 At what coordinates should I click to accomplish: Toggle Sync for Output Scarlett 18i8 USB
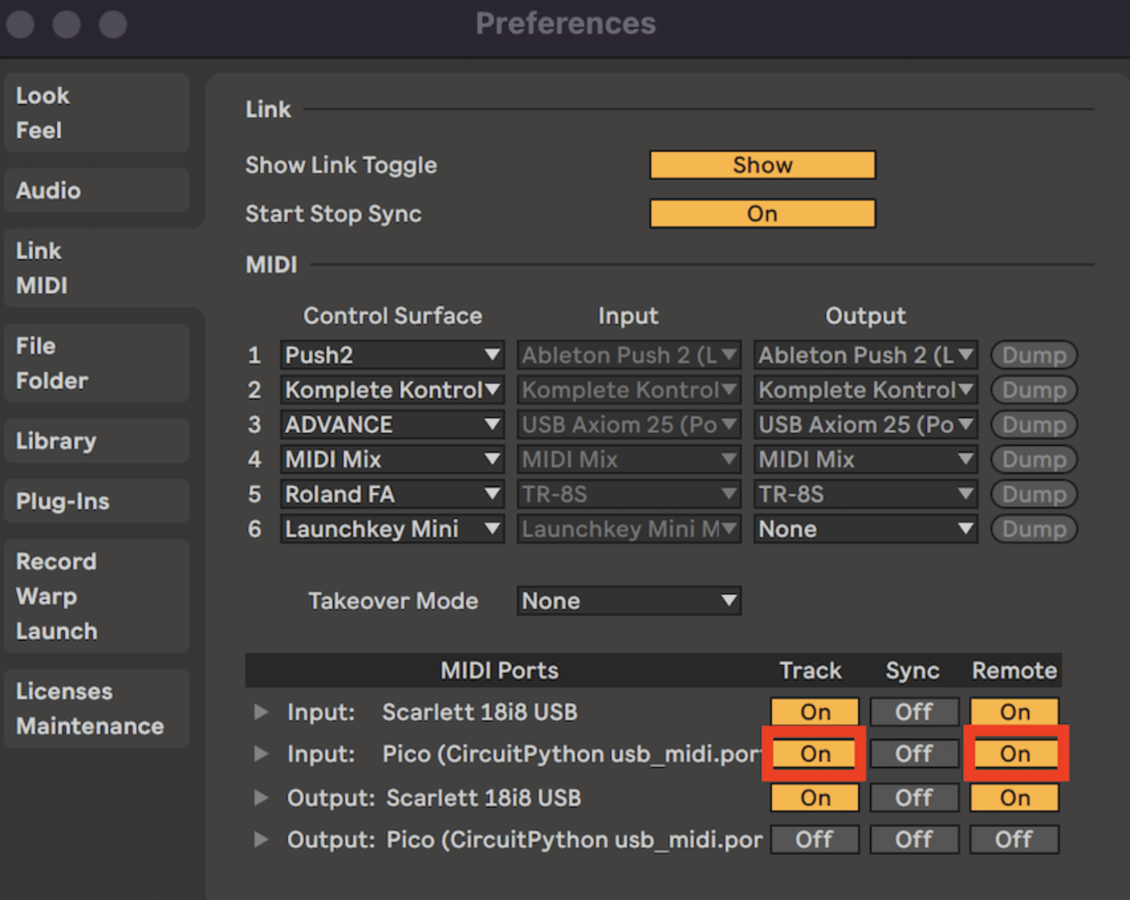[914, 797]
